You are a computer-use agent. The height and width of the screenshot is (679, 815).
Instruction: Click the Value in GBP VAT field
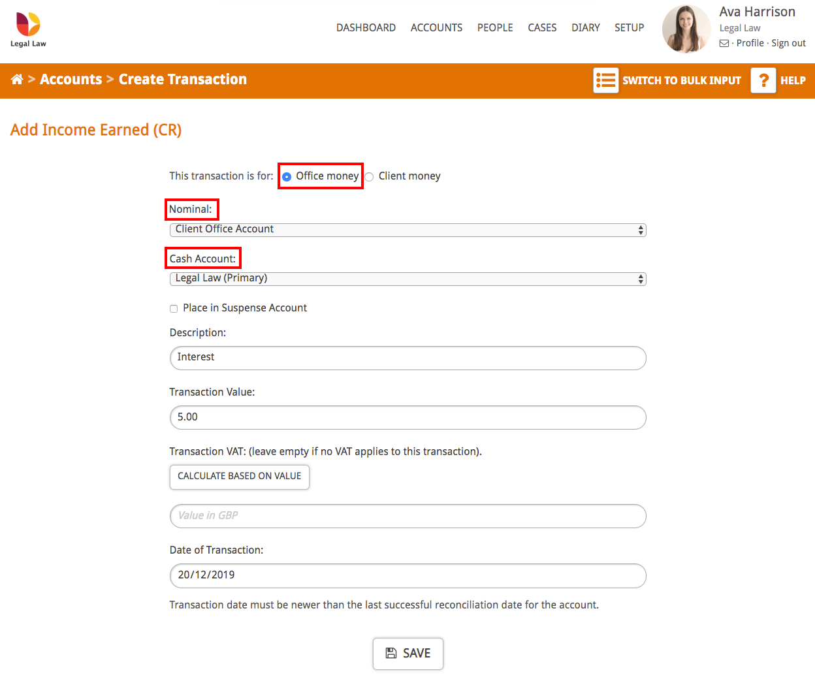[407, 516]
